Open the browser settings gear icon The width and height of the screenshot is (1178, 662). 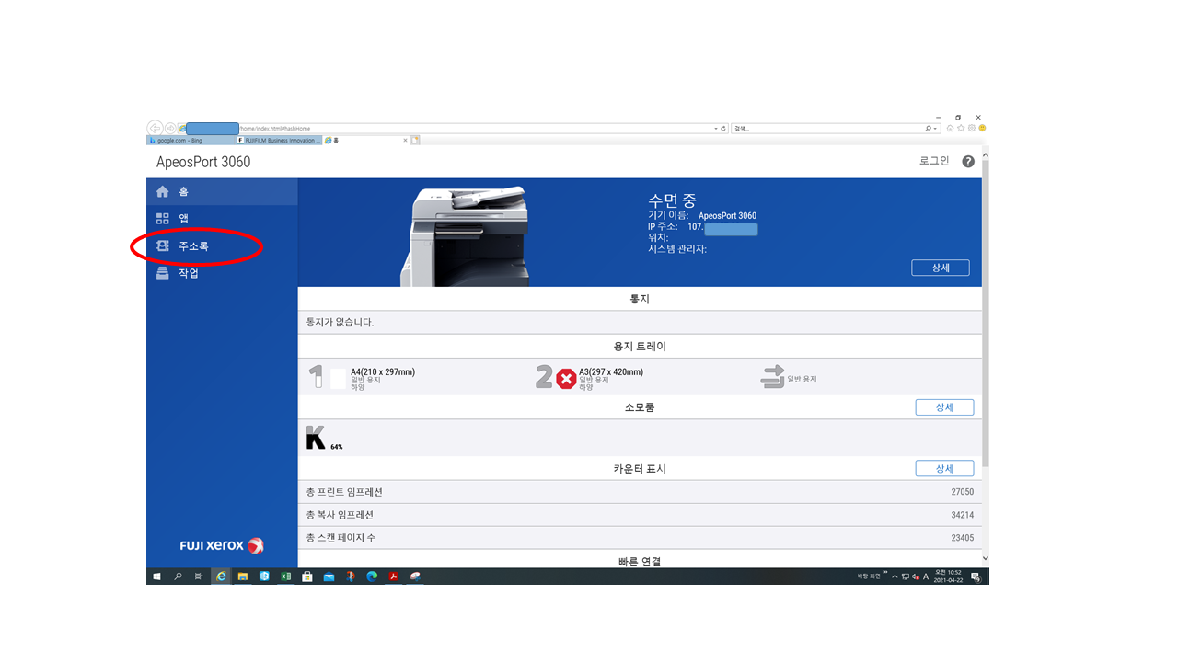coord(971,129)
